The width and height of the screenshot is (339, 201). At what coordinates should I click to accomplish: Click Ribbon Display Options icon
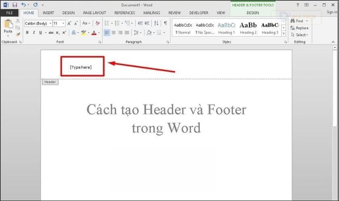(x=306, y=5)
